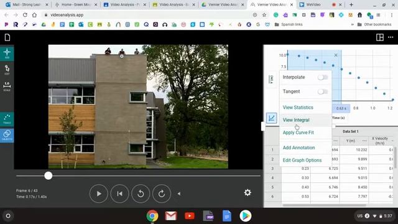This screenshot has width=398, height=224.
Task: Select cell with value 7.797
Action: (354, 197)
